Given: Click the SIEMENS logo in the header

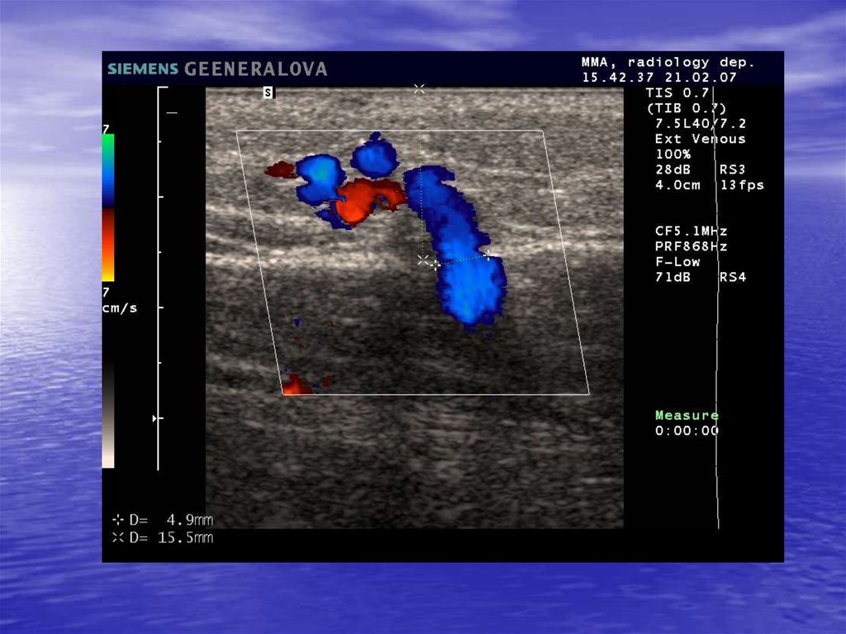Looking at the screenshot, I should coord(142,69).
